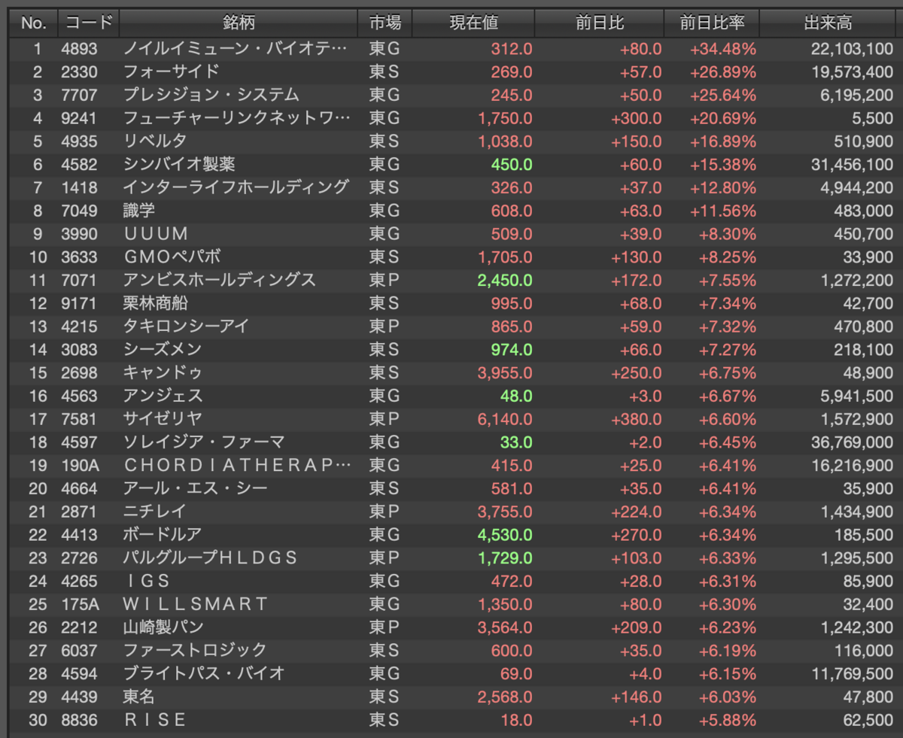Click code 7707 for プレシジョン・システム
This screenshot has height=738, width=903.
click(x=79, y=96)
